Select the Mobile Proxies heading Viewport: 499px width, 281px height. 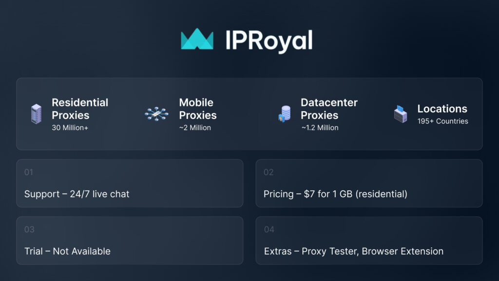click(x=197, y=109)
